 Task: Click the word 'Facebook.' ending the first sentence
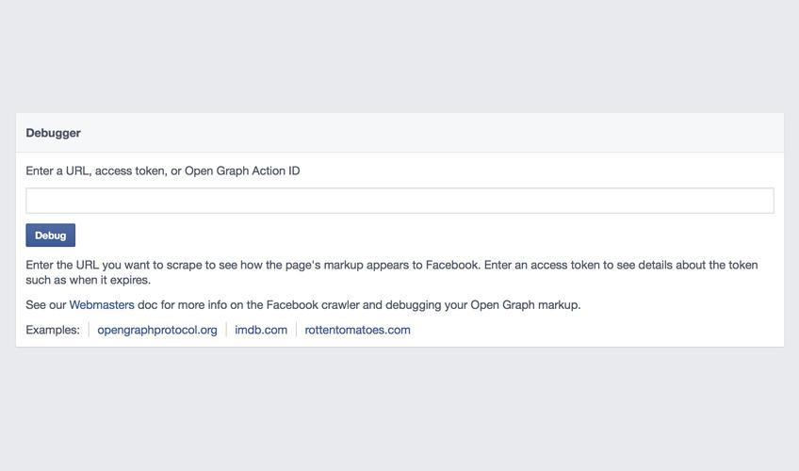click(452, 266)
